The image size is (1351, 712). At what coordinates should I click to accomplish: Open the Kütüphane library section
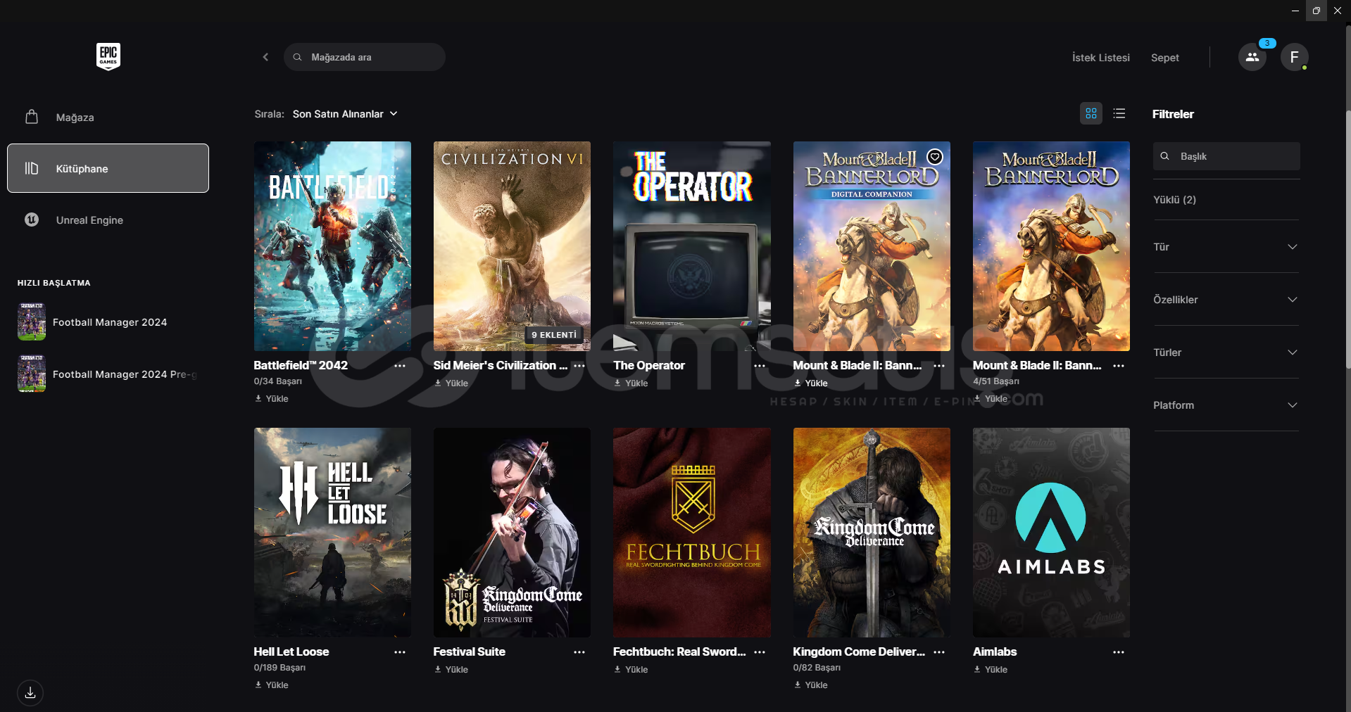coord(108,168)
